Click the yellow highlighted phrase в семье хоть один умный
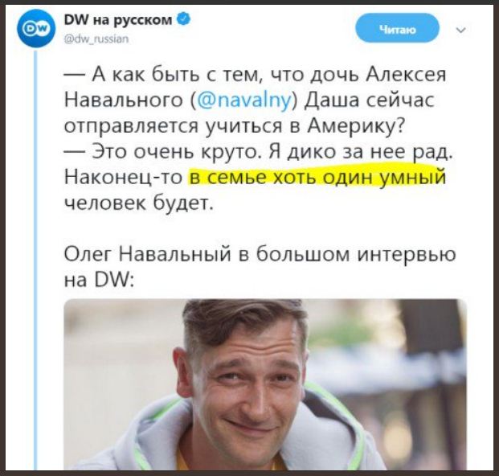Screen dimensions: 499x476 pos(317,176)
